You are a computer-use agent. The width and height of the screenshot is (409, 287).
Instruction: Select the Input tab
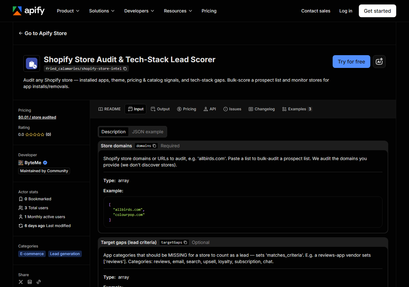[x=135, y=109]
